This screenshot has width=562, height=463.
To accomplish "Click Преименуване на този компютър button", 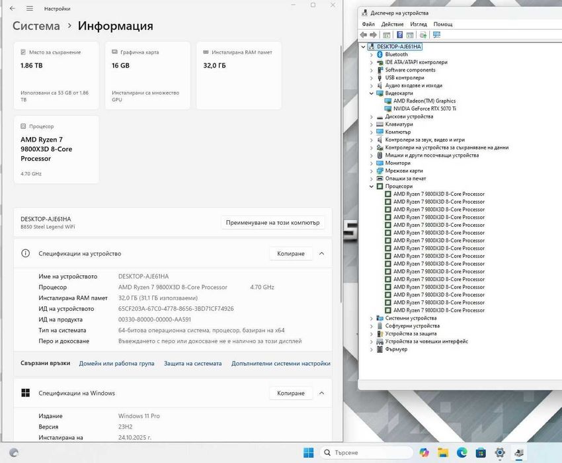I will tap(273, 223).
